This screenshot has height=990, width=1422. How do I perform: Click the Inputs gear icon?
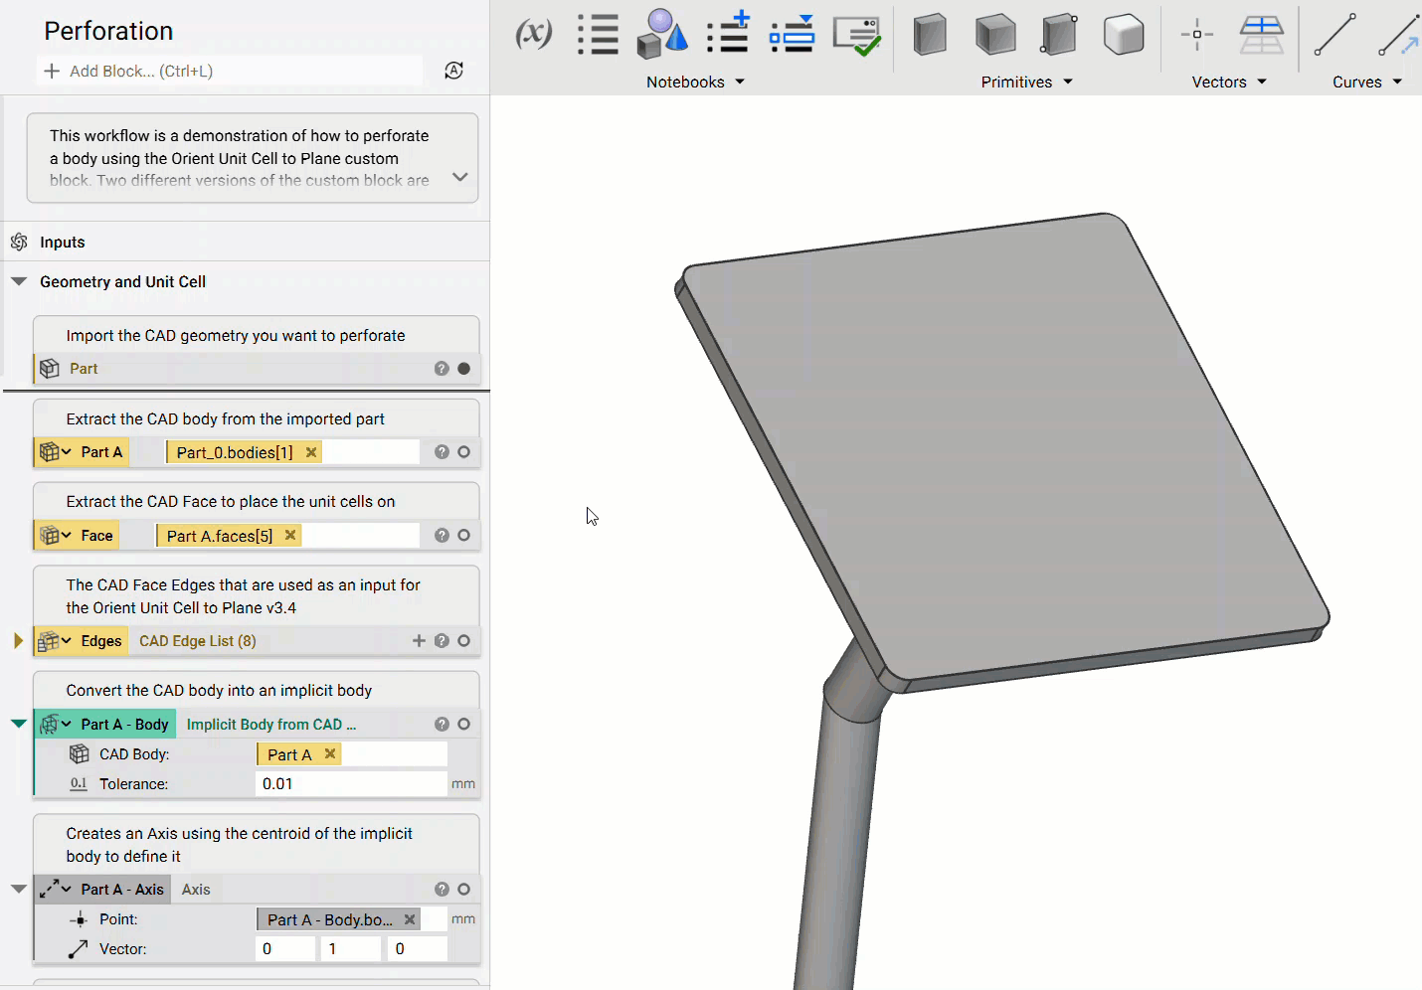tap(19, 242)
